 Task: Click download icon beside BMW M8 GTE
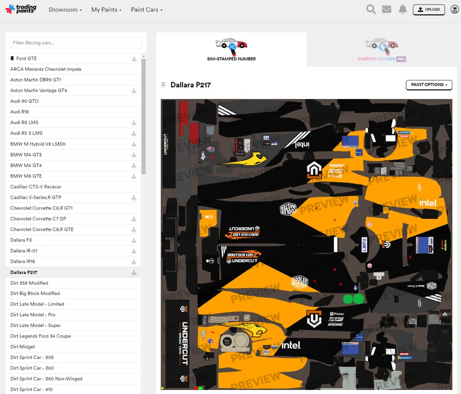134,176
